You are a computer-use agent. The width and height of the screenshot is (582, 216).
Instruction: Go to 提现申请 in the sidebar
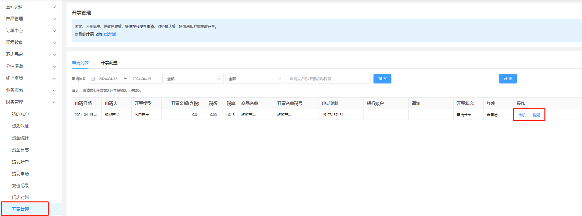point(20,174)
